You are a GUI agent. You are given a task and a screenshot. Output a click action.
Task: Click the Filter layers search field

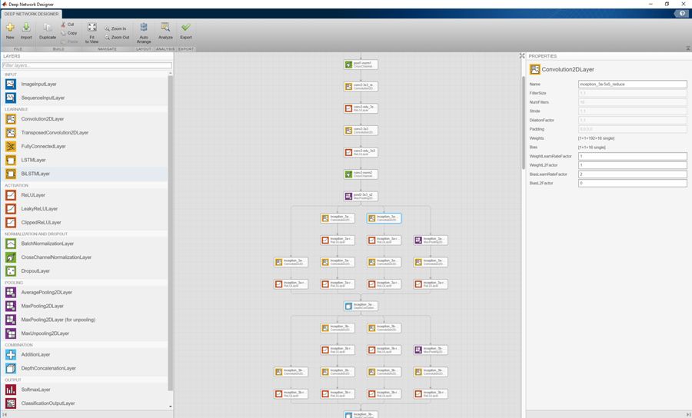(x=86, y=65)
